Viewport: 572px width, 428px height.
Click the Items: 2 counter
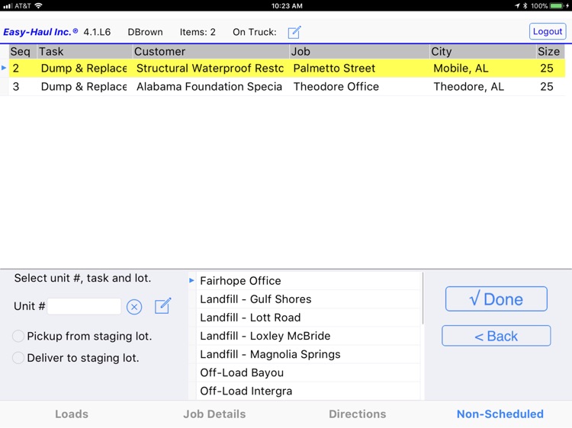pyautogui.click(x=198, y=32)
